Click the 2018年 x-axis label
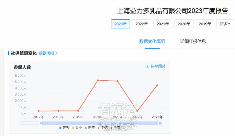This screenshot has height=136, width=235. [x=58, y=117]
